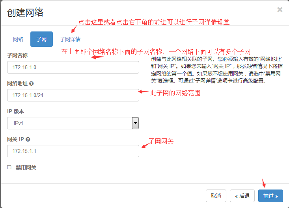289x208 pixels.
Task: Click the help icon beside 网络地址
Action: [x=31, y=83]
